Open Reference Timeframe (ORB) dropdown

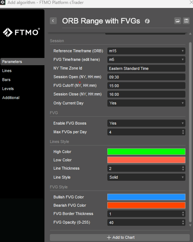pos(146,51)
